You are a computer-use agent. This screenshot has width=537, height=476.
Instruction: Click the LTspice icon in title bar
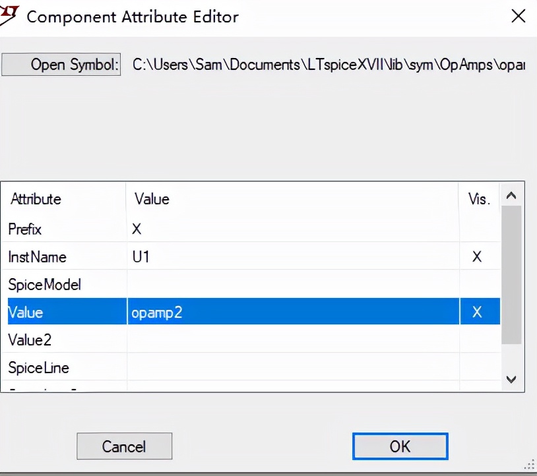(x=8, y=15)
